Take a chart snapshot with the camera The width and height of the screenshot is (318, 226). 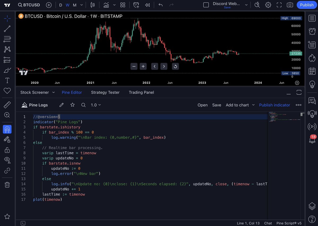[x=290, y=5]
